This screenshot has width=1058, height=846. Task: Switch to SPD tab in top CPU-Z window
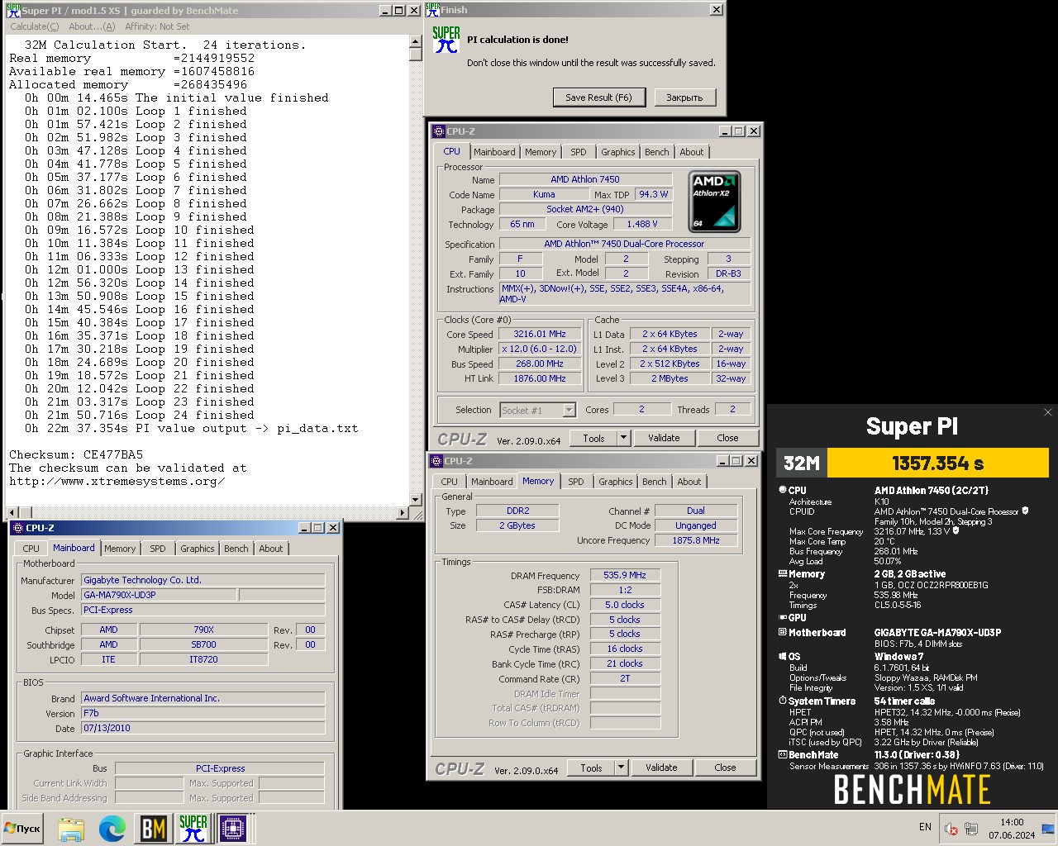click(x=579, y=152)
